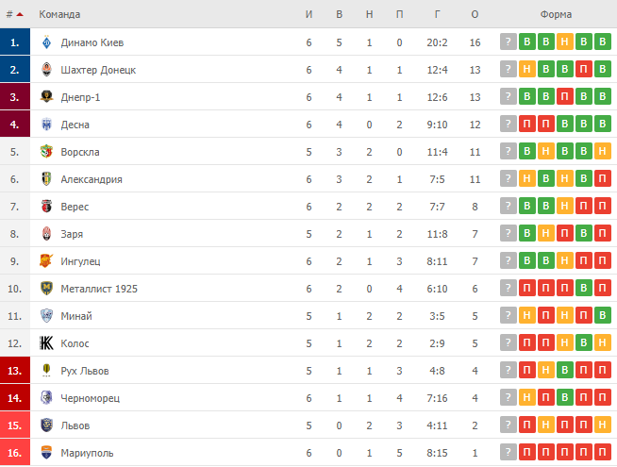Click the Ворскла team crest
Screen dimensions: 617x467
tap(46, 152)
